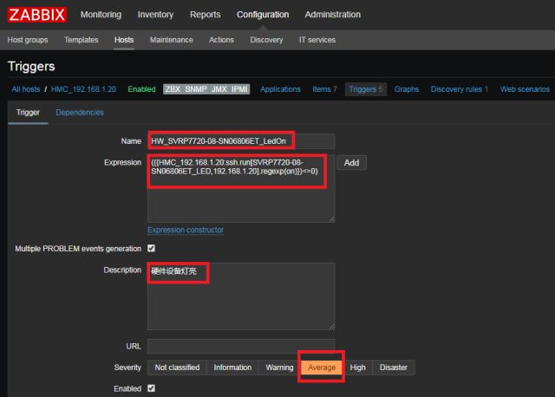
Task: Follow the All hosts breadcrumb link
Action: 26,89
